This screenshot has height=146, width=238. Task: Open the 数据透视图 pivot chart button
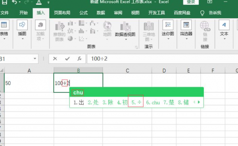tap(125, 31)
